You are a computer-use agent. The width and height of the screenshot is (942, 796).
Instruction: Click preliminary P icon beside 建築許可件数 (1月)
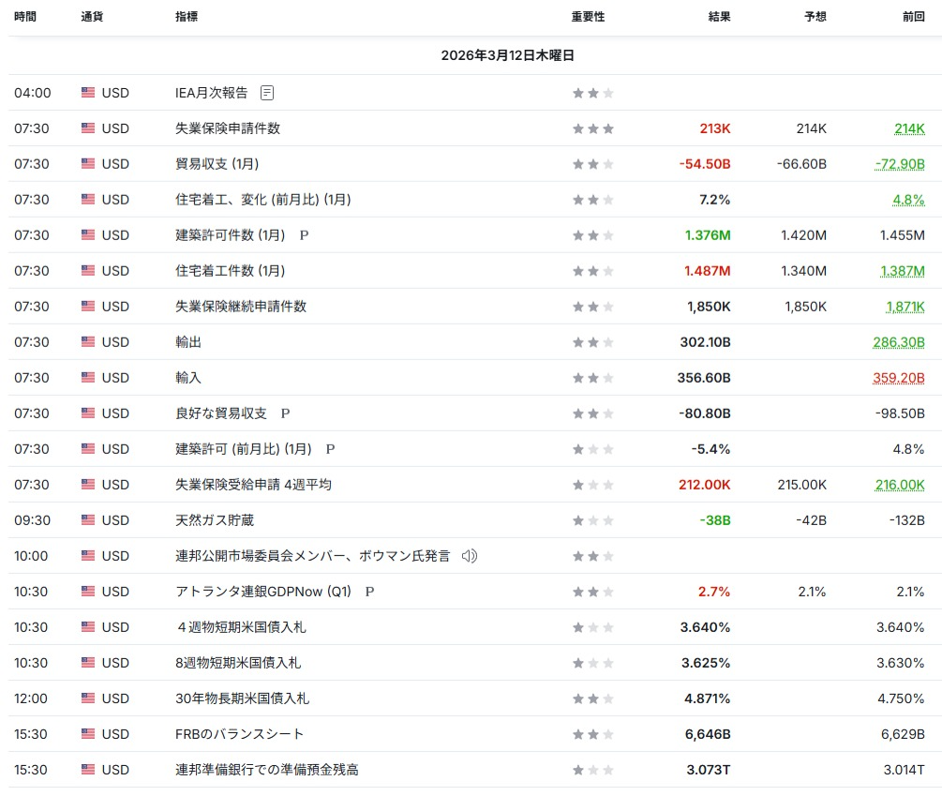point(304,235)
